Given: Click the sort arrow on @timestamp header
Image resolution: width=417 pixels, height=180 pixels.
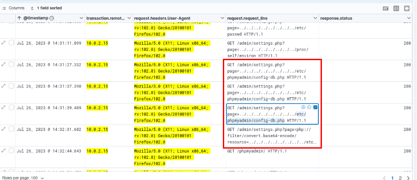Looking at the screenshot, I should tap(19, 18).
